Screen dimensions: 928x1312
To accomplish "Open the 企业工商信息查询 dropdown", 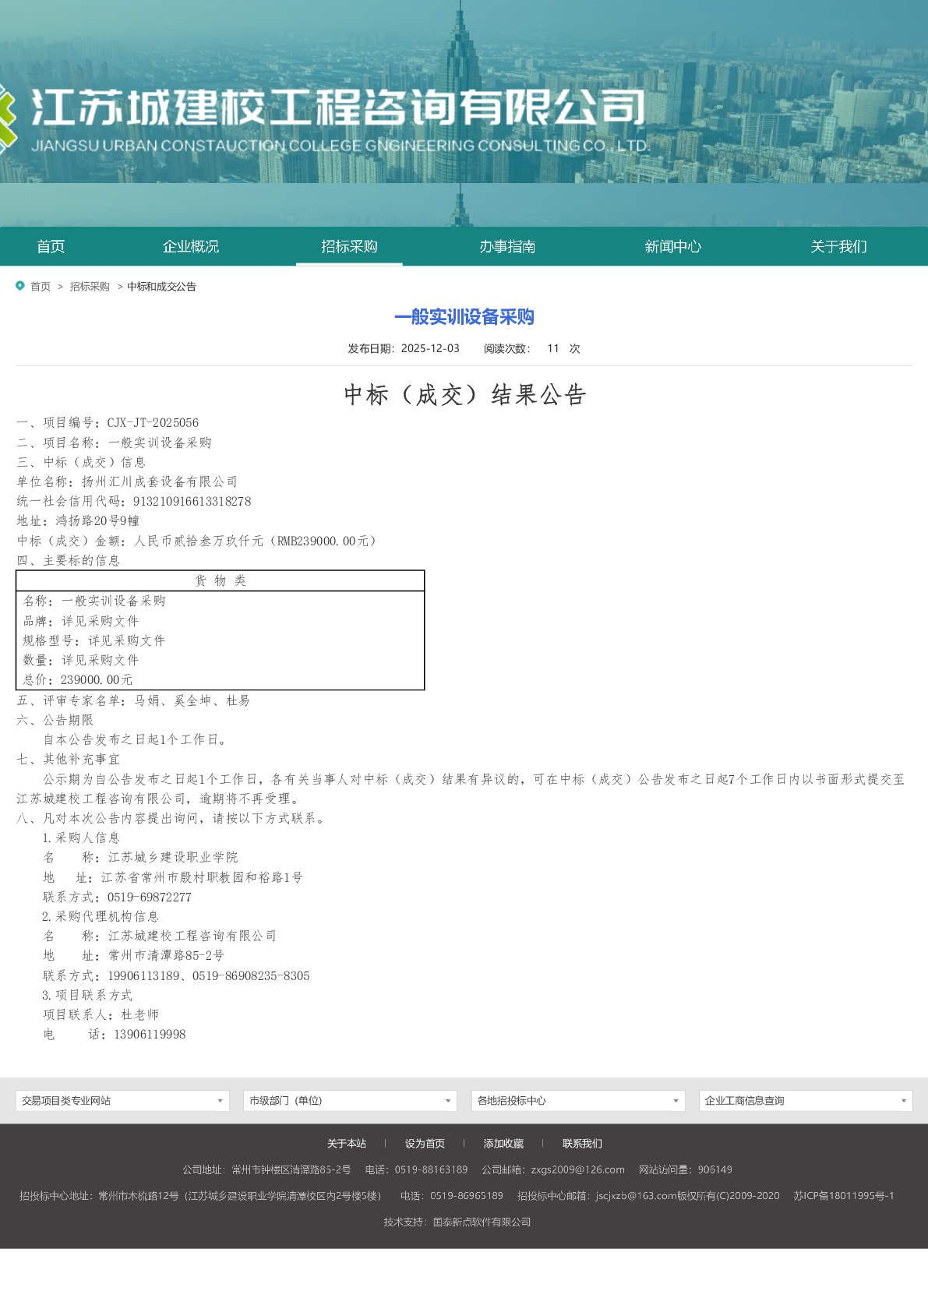I will pyautogui.click(x=806, y=1101).
